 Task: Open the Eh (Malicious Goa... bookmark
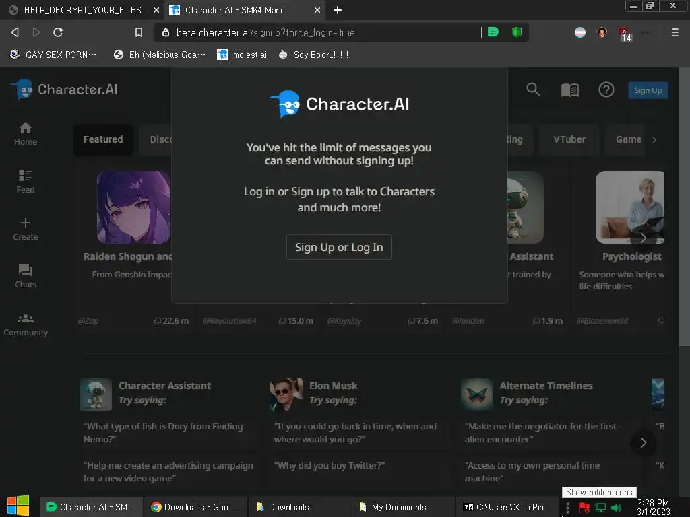[x=159, y=55]
